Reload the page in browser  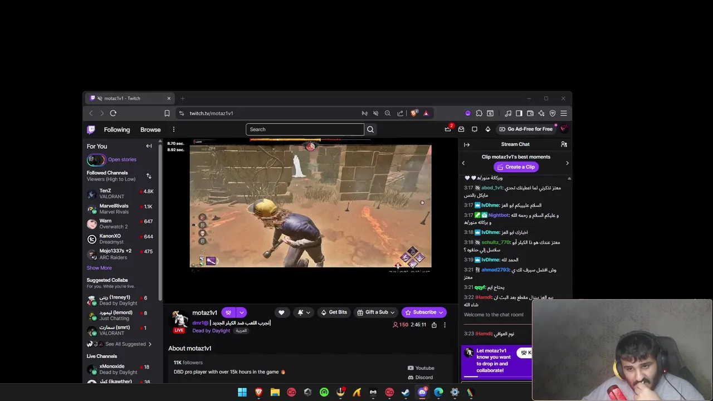point(113,113)
